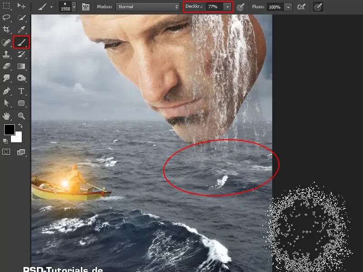Select the Pen tool

point(6,91)
